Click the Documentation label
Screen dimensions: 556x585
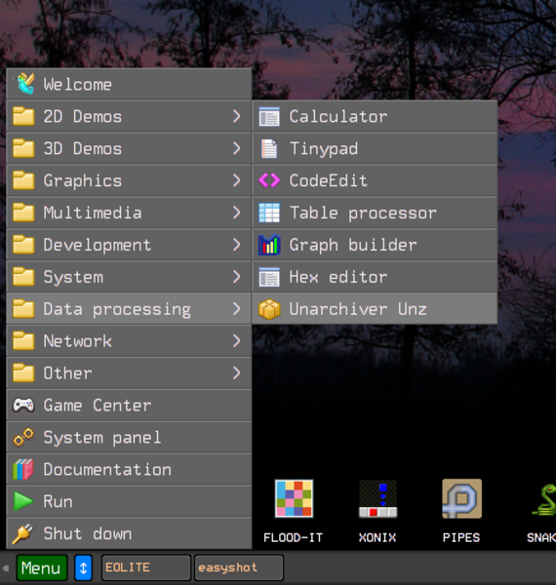point(107,469)
